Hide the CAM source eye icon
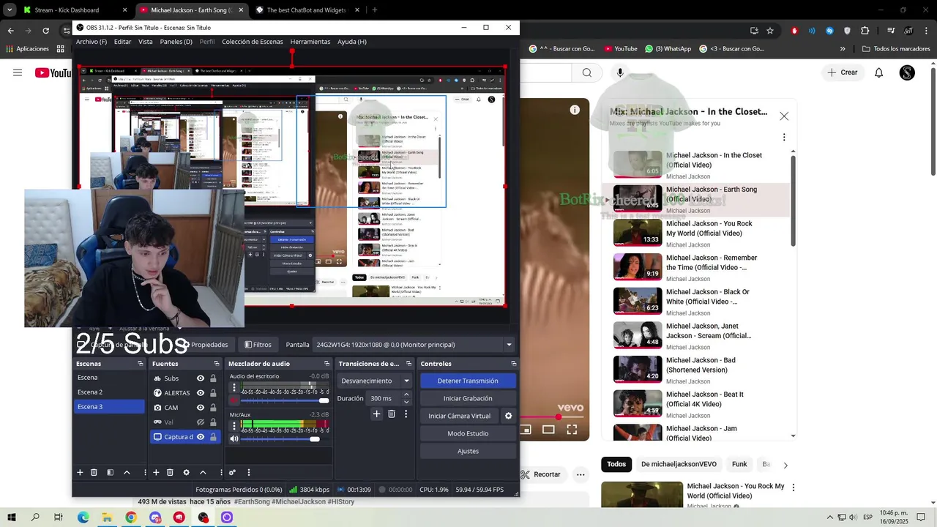 201,408
